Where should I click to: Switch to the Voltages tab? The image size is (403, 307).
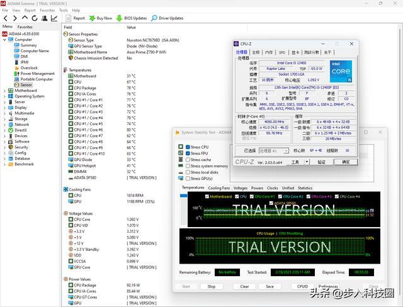pyautogui.click(x=241, y=188)
